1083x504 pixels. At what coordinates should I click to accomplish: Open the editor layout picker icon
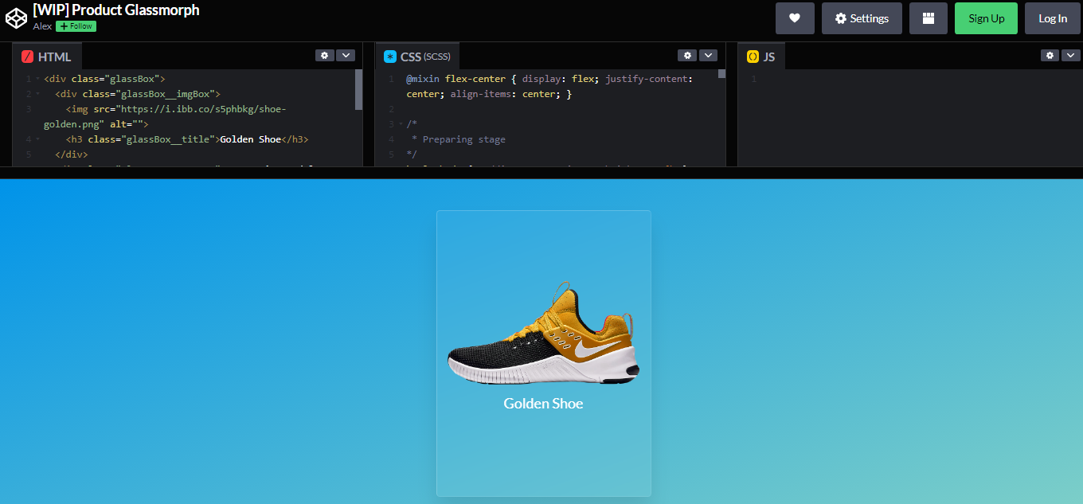pyautogui.click(x=928, y=18)
